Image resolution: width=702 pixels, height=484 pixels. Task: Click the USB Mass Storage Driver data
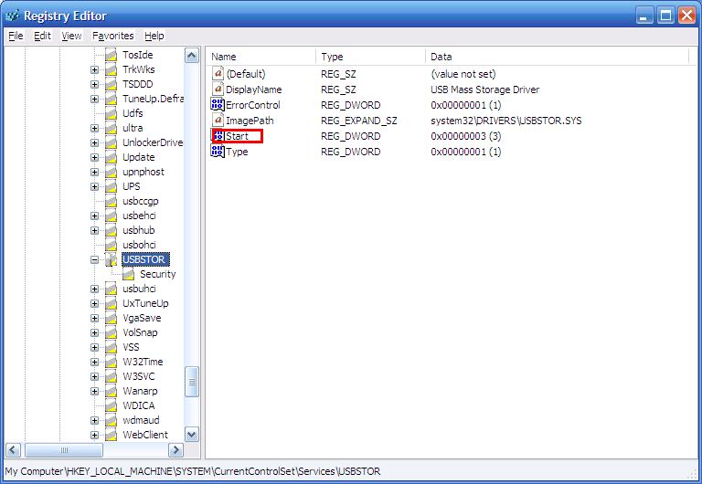484,89
